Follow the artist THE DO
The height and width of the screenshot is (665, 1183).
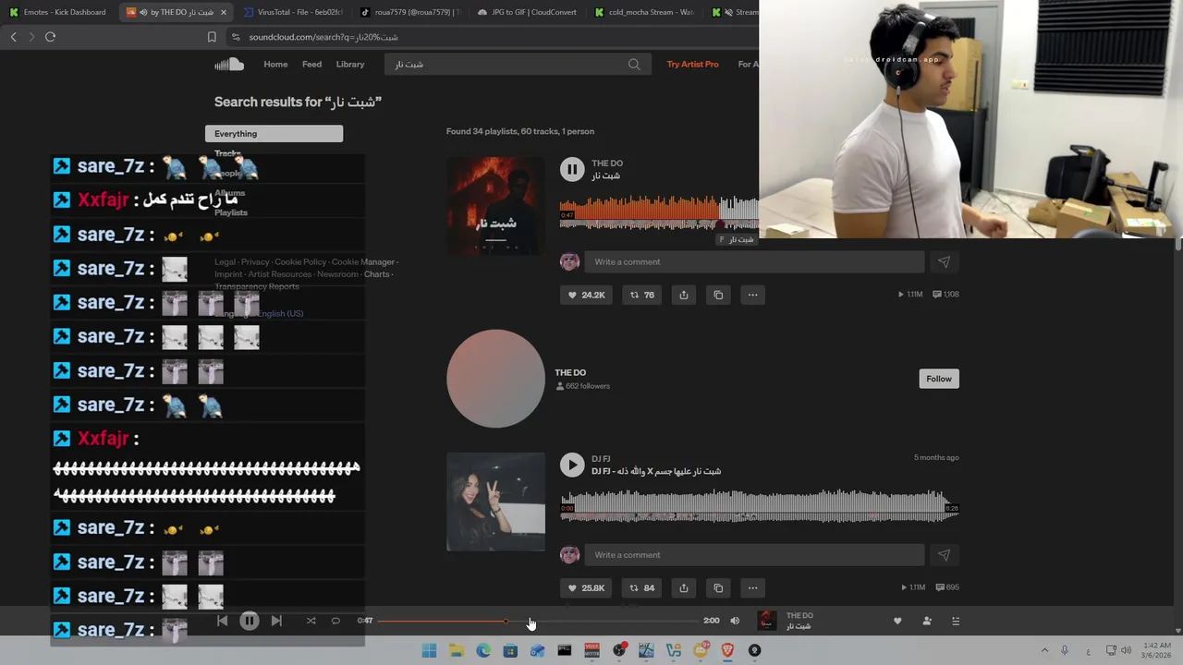(938, 379)
